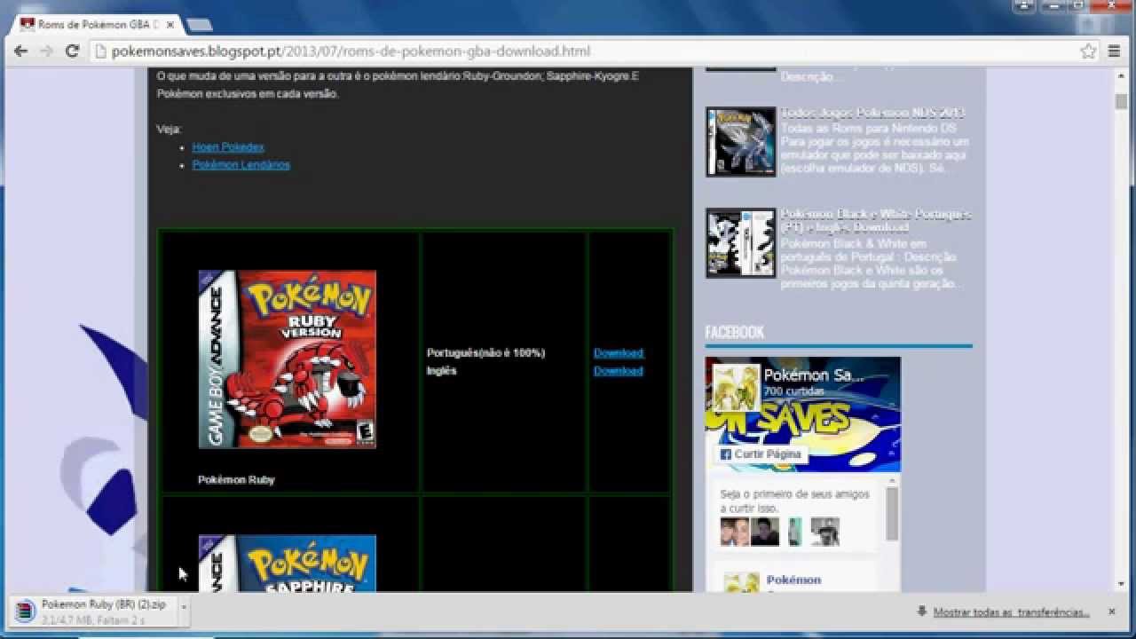The width and height of the screenshot is (1136, 639).
Task: Open a new tab button
Action: 200,25
